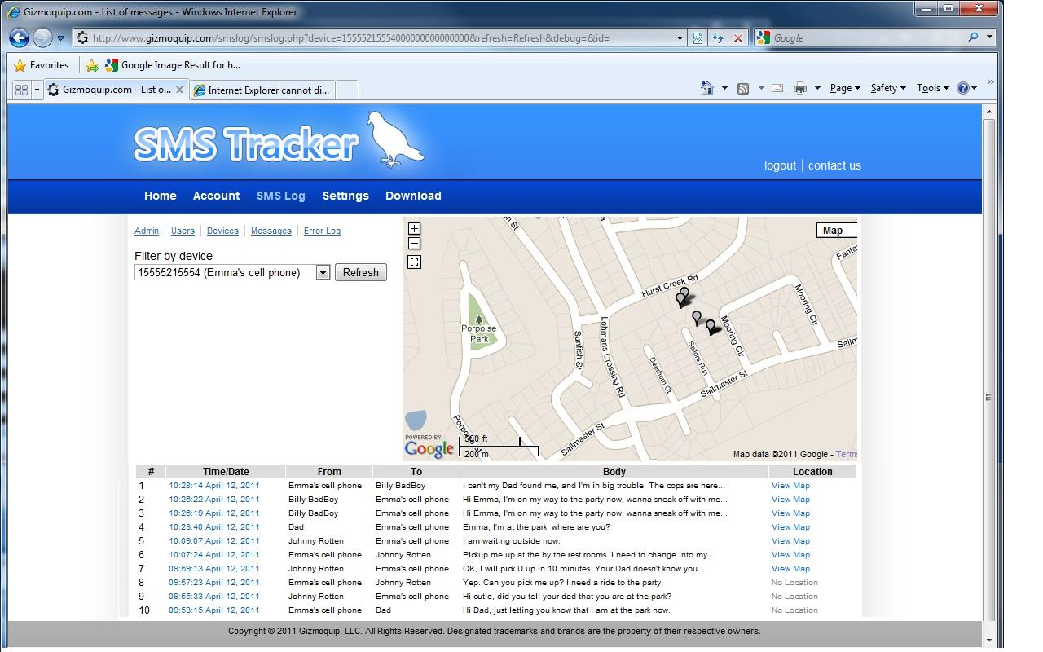Click View Map for message row 1

coord(790,486)
